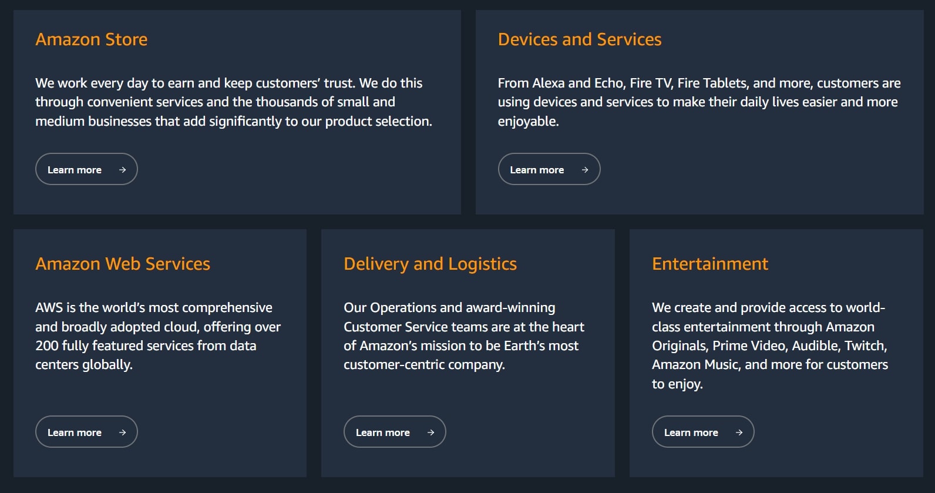Viewport: 935px width, 493px height.
Task: Open Learn more for Amazon Web Services
Action: [86, 432]
